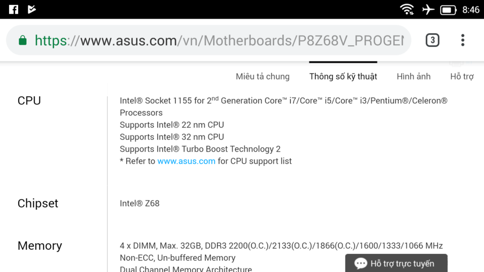Viewport: 484px width, 272px height.
Task: Select the Memory specification heading
Action: pos(40,246)
